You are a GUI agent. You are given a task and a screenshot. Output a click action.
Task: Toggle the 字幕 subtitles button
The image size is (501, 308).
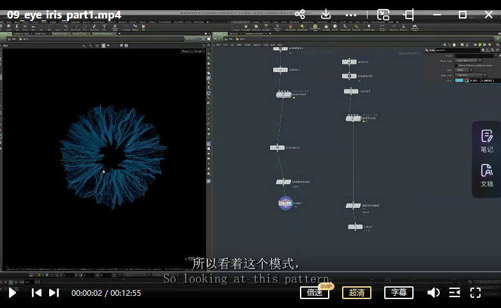tap(398, 293)
